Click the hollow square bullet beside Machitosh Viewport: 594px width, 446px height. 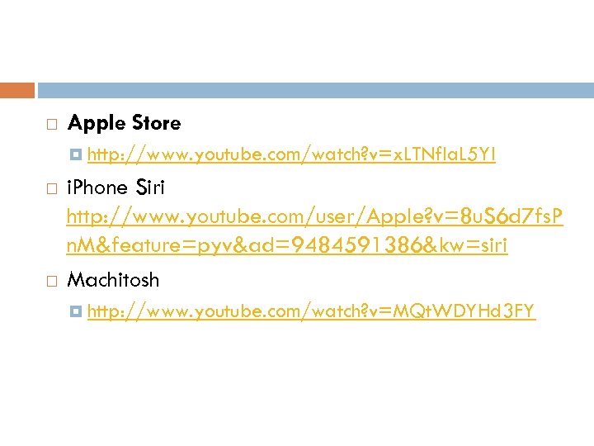pyautogui.click(x=52, y=281)
